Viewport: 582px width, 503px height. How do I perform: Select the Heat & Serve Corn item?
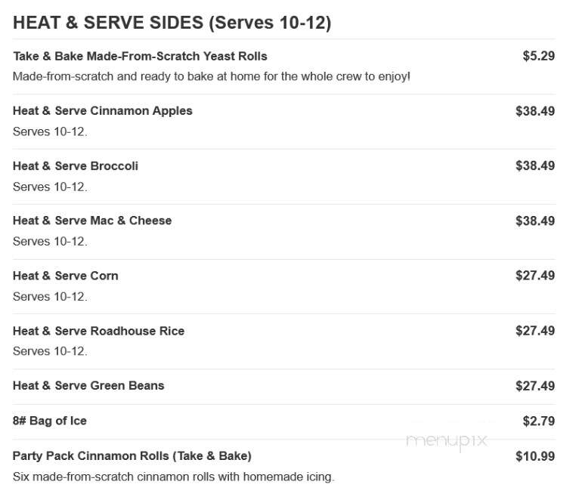coord(66,276)
